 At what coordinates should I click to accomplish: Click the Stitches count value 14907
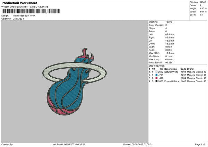(203, 2)
